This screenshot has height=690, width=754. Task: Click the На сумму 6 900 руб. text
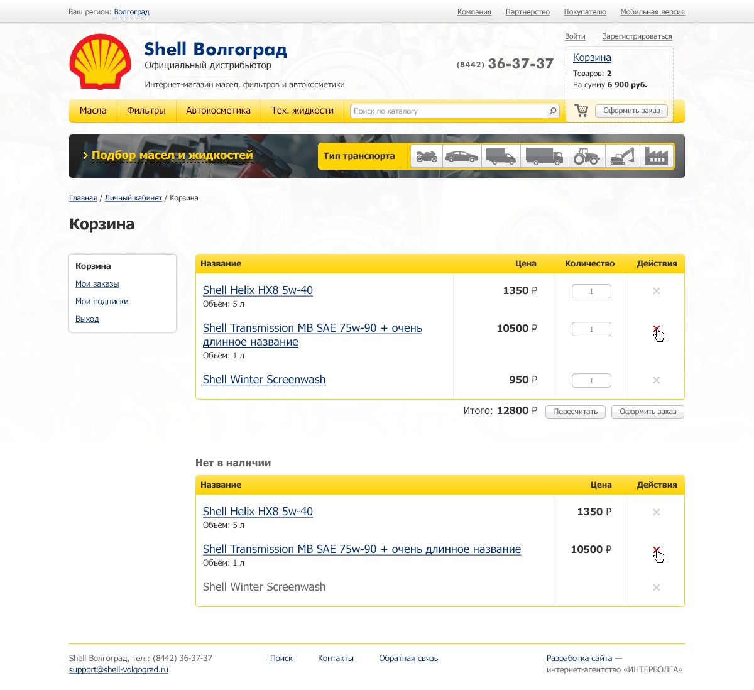tap(609, 85)
